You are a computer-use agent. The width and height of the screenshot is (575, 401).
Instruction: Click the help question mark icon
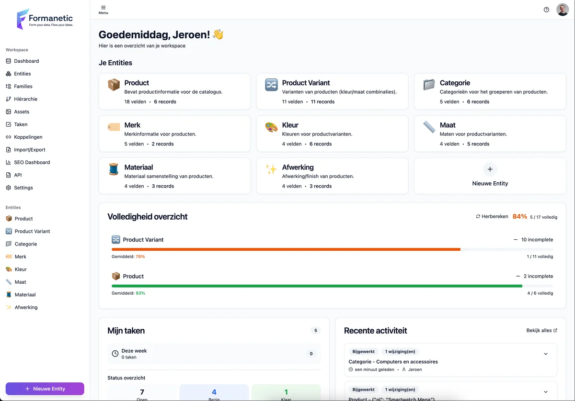[x=546, y=9]
